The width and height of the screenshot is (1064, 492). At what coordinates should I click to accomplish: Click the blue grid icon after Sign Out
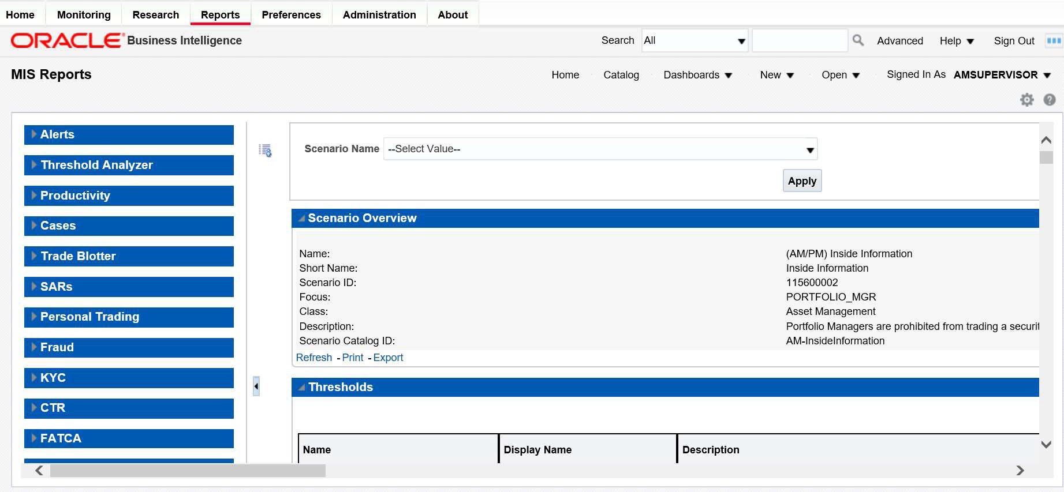click(x=1054, y=40)
